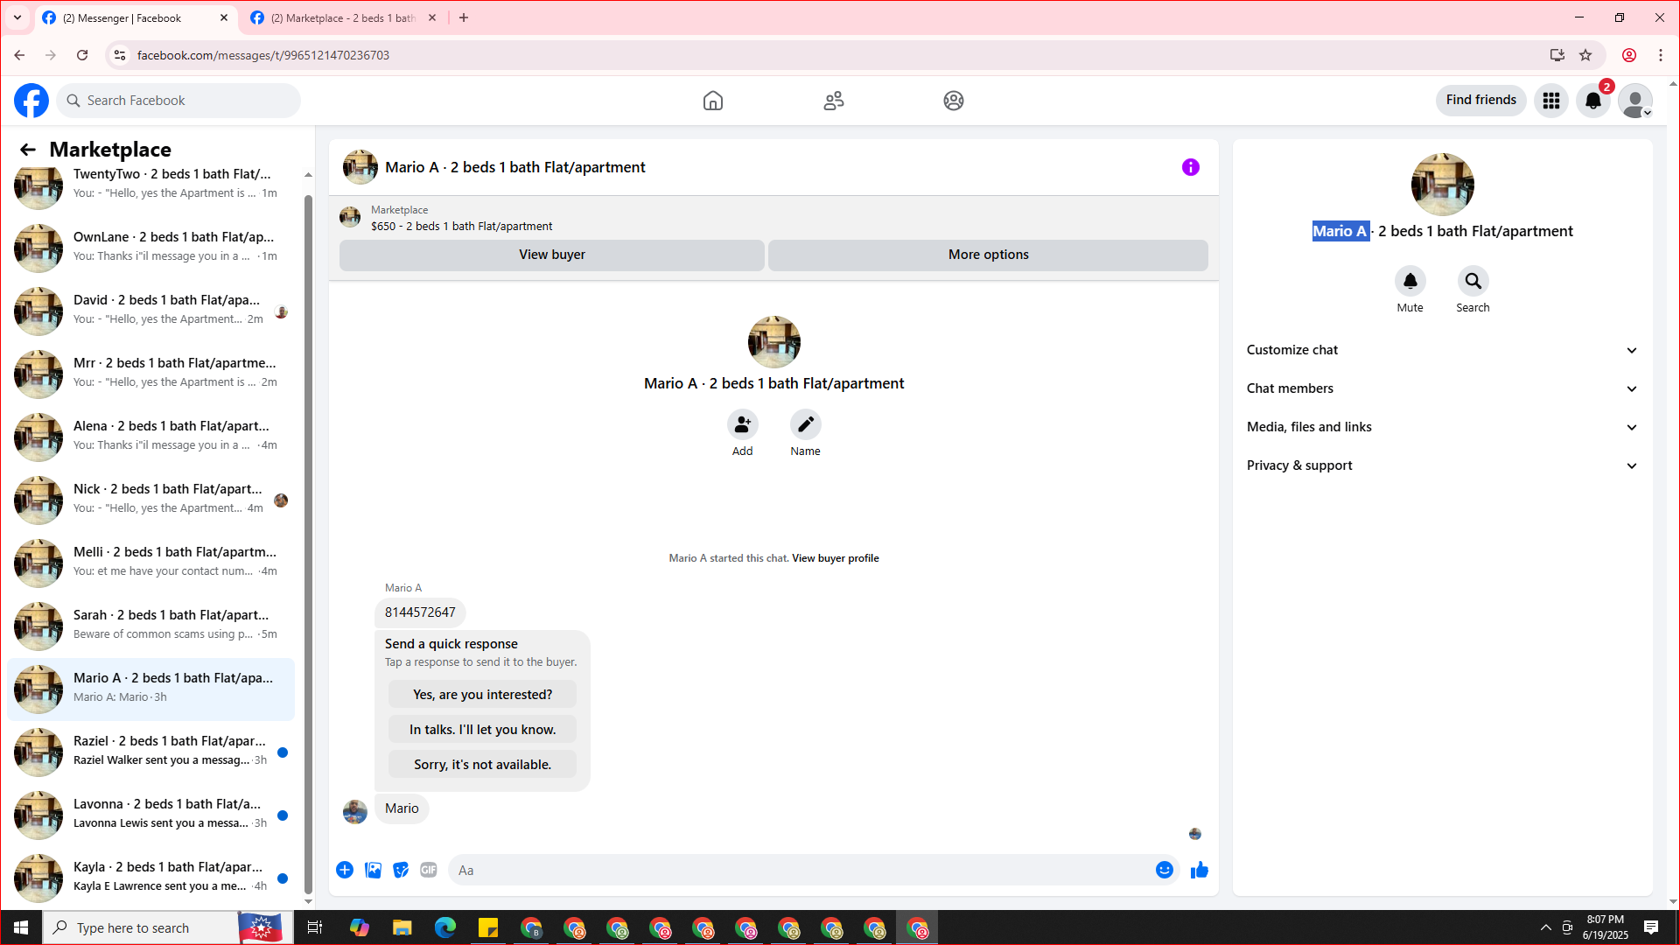Choose a GIF icon
This screenshot has height=945, width=1680.
click(429, 870)
